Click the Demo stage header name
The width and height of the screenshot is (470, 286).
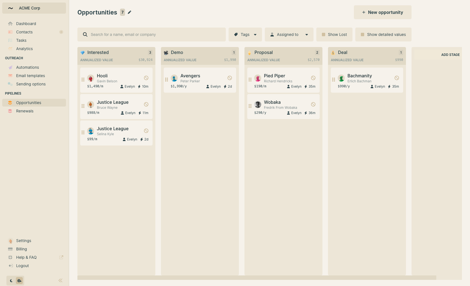coord(177,52)
